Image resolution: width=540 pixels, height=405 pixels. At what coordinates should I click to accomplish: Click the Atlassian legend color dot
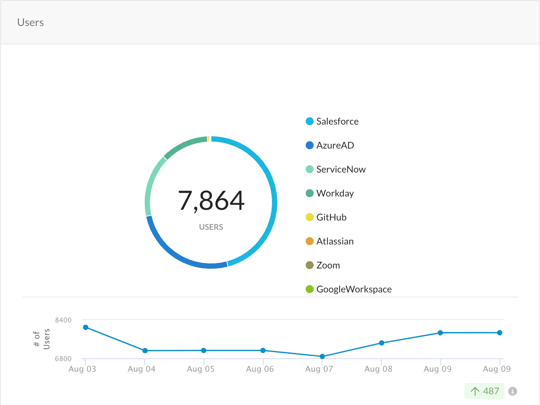coord(310,241)
